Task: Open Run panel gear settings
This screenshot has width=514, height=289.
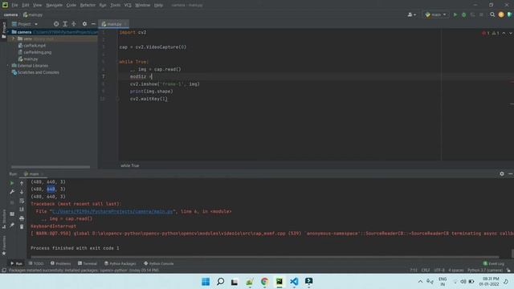Action: 501,173
